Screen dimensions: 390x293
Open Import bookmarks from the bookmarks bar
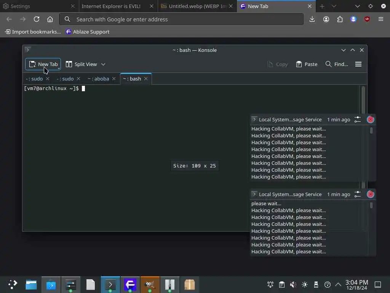pos(33,32)
